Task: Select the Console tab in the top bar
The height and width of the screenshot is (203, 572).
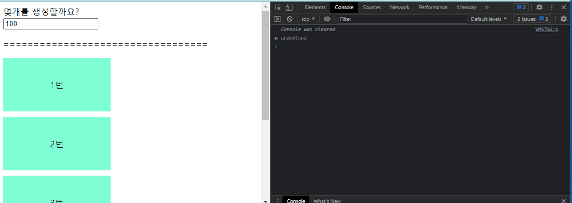Action: tap(344, 7)
